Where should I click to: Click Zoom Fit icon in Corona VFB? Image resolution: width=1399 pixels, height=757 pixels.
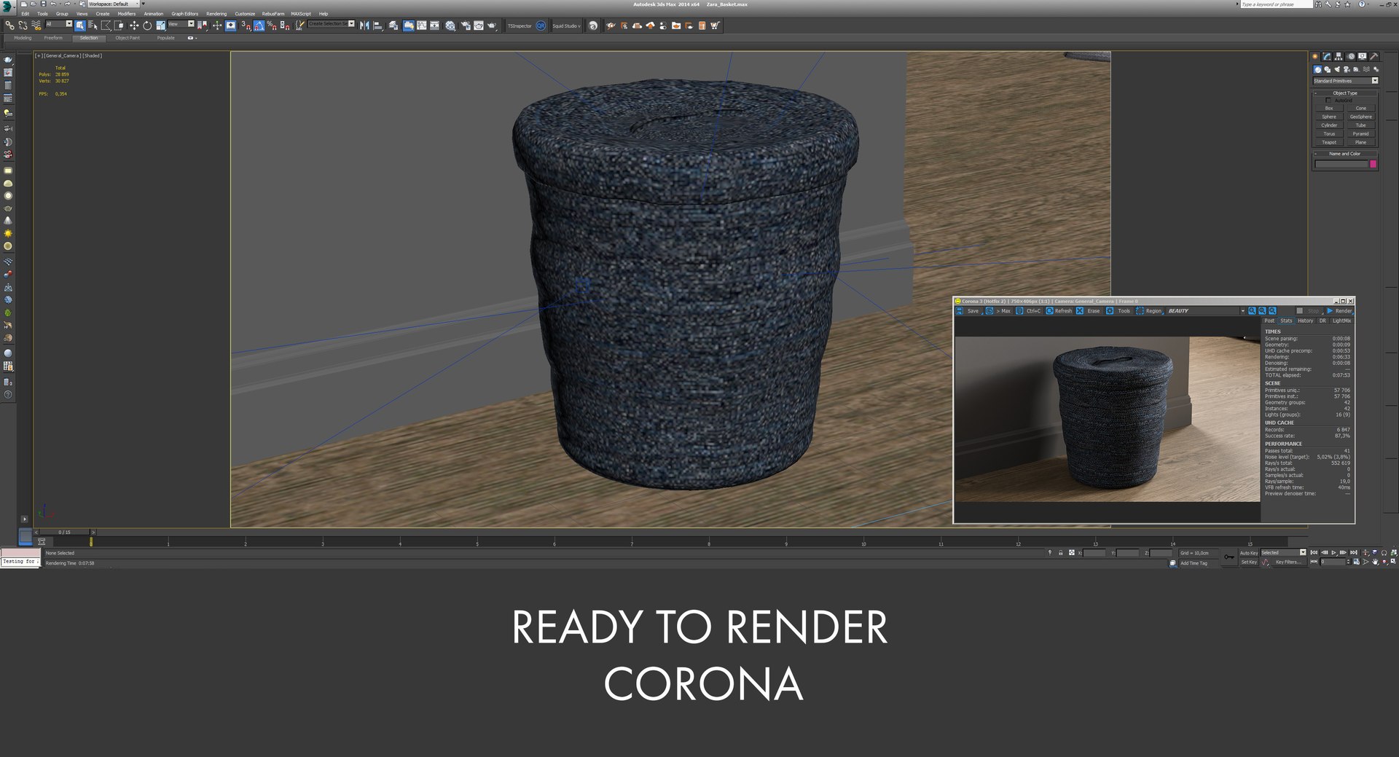point(1272,311)
